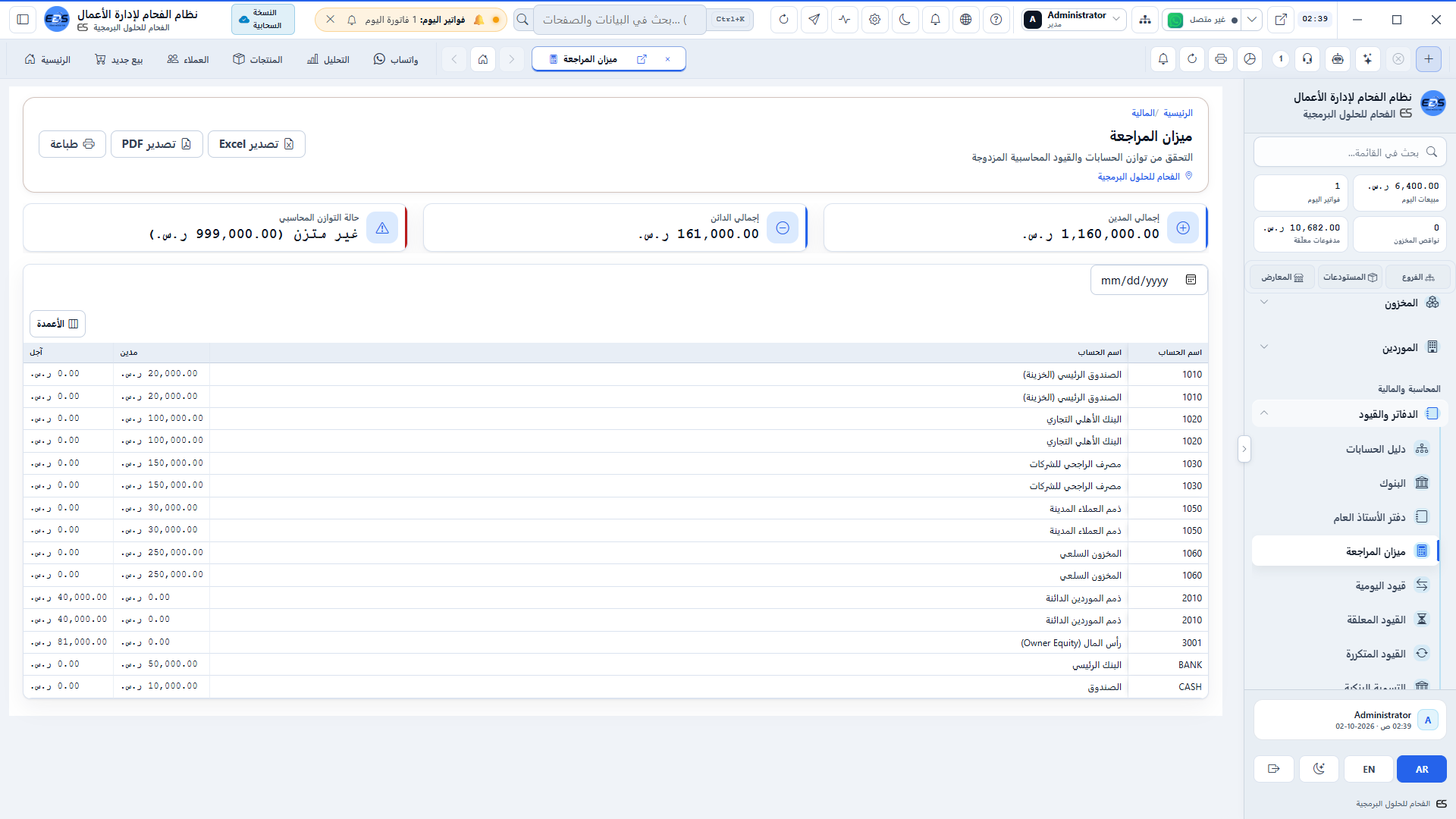
Task: Open settings gear icon in title bar
Action: 874,20
